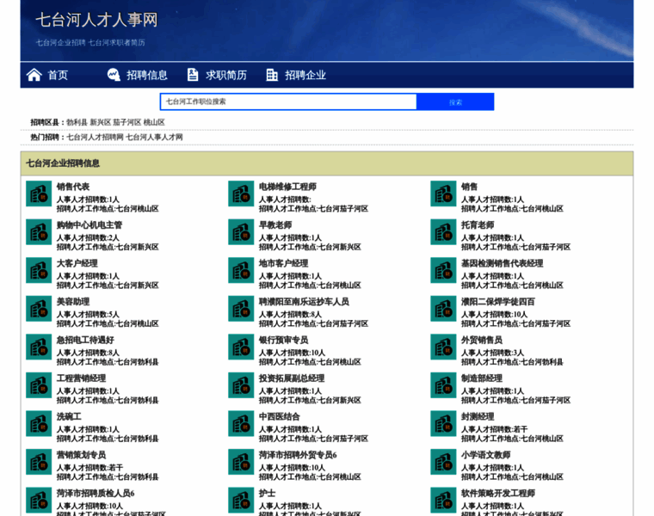The width and height of the screenshot is (654, 516).
Task: Click the job icon beside 中西医结合
Action: pyautogui.click(x=241, y=423)
